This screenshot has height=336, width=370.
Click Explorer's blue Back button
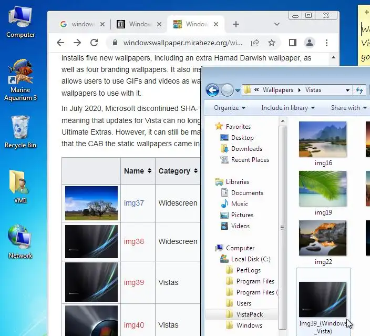pos(212,90)
